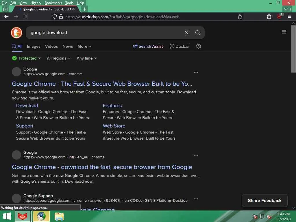Open the Windows Start button
Viewport: 296px width, 222px height.
[x=7, y=216]
